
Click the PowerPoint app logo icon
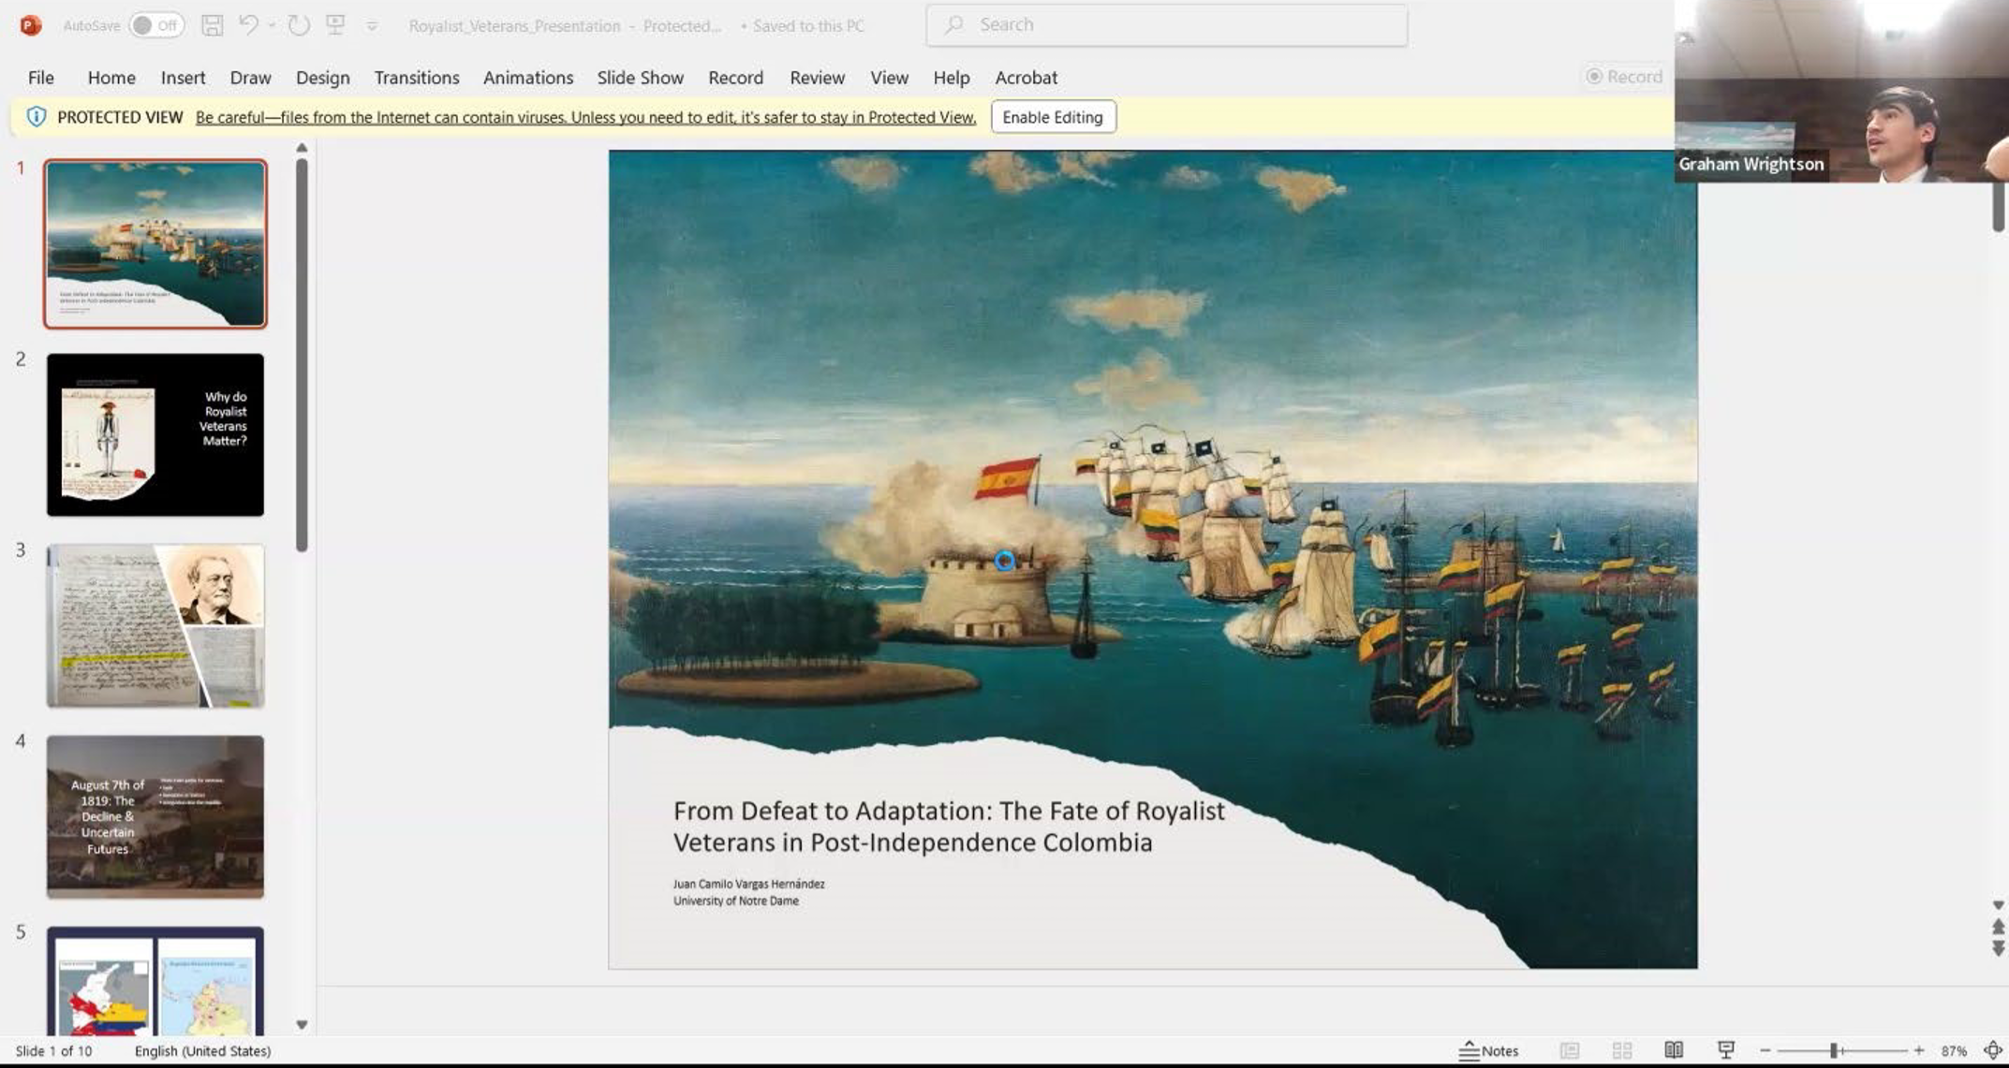pos(30,25)
